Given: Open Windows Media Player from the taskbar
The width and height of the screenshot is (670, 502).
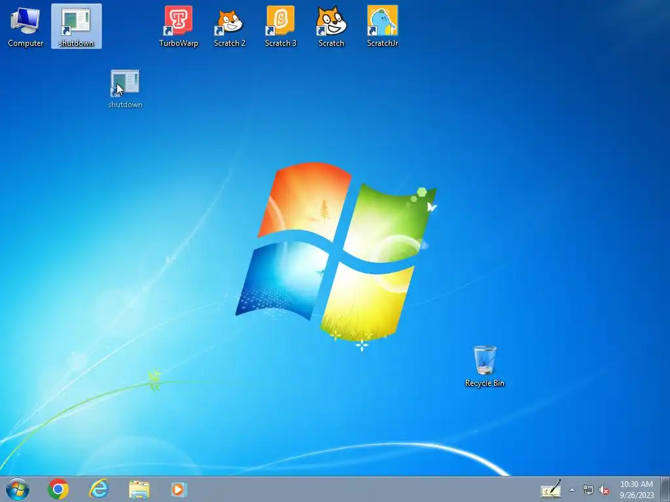Looking at the screenshot, I should (x=179, y=490).
